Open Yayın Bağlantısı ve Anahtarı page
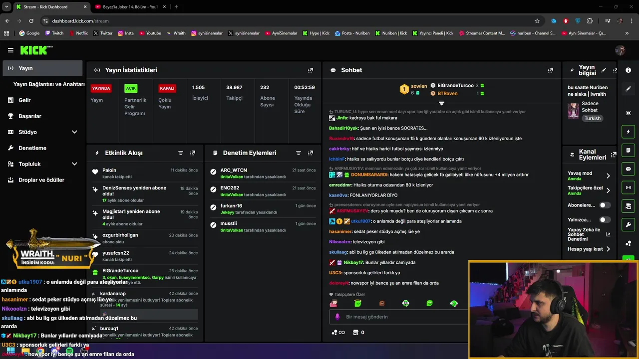The height and width of the screenshot is (359, 639). [x=49, y=84]
